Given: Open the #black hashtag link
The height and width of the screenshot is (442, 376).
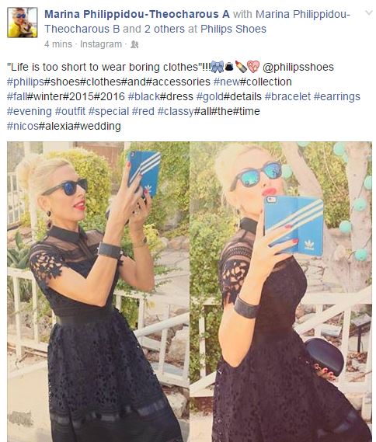Looking at the screenshot, I should click(144, 96).
